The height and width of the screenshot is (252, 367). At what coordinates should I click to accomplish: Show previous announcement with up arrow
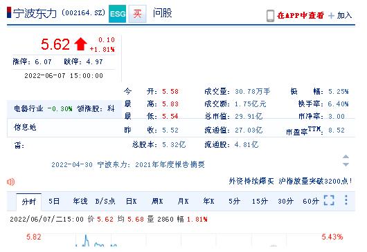click(346, 157)
